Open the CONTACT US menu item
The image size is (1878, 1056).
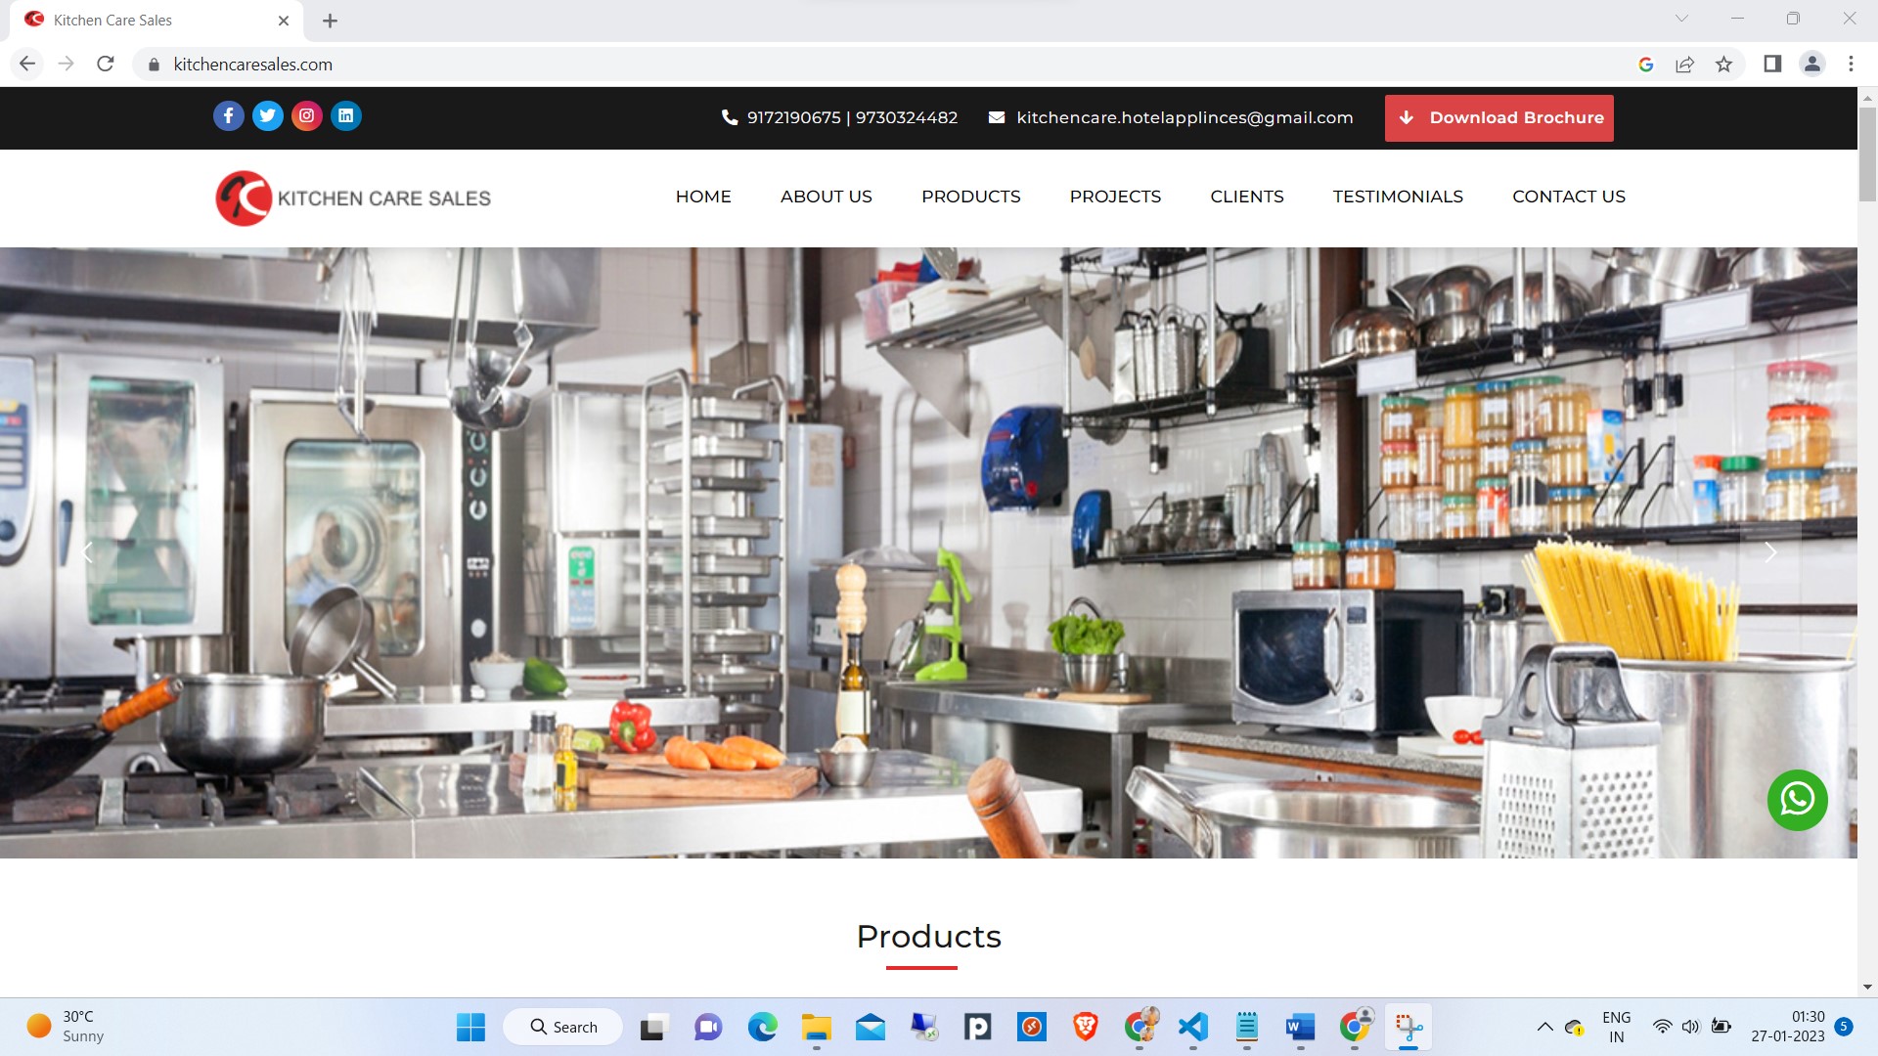pyautogui.click(x=1569, y=197)
